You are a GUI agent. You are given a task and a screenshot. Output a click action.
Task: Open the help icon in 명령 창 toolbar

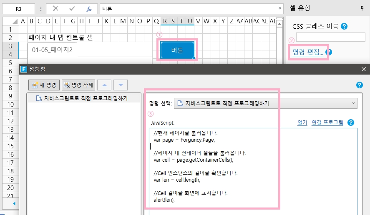coord(360,85)
